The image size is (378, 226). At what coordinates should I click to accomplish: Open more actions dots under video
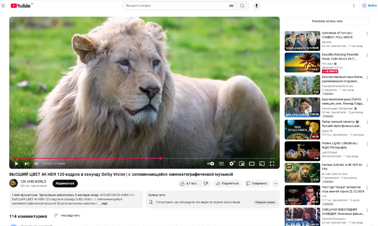pyautogui.click(x=276, y=183)
